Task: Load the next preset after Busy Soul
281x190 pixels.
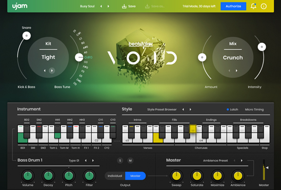Action: tap(108, 6)
